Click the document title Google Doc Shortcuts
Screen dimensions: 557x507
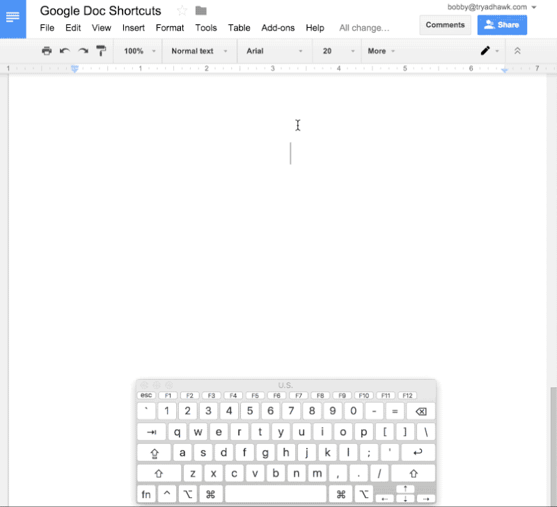[100, 10]
